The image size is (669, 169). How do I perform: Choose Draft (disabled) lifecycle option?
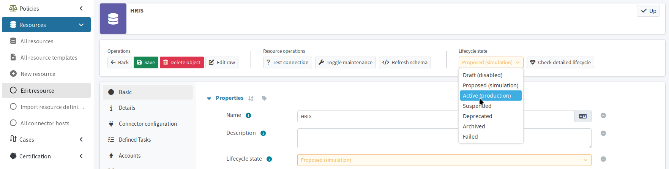click(x=491, y=75)
